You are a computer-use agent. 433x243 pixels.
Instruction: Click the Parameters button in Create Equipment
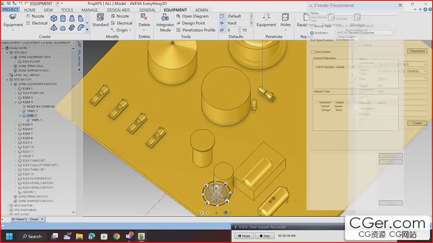(x=417, y=51)
